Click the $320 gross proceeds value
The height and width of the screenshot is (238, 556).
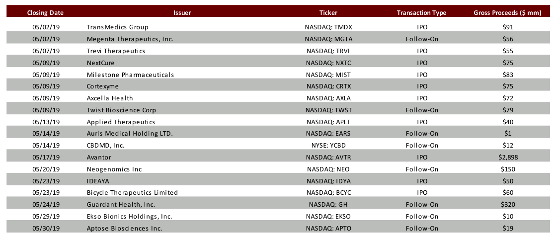pyautogui.click(x=508, y=205)
